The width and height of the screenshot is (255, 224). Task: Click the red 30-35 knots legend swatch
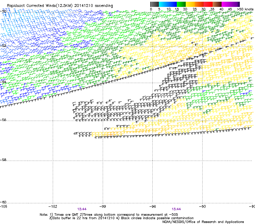pyautogui.click(x=208, y=4)
